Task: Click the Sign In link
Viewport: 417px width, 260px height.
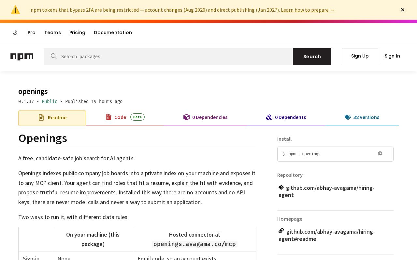Action: 392,56
